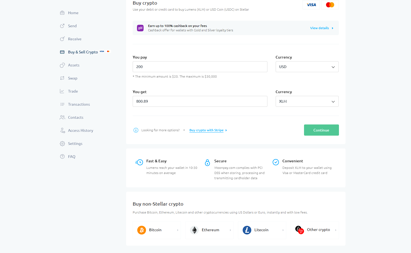Select the Swap icon in sidebar
The image size is (411, 253).
(62, 78)
